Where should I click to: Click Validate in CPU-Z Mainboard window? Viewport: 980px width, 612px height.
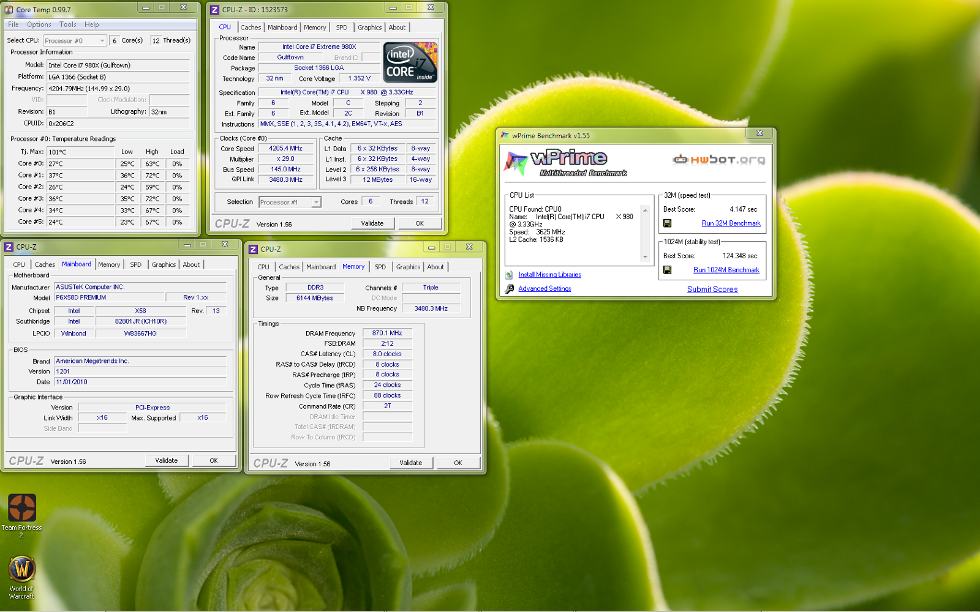tap(167, 461)
